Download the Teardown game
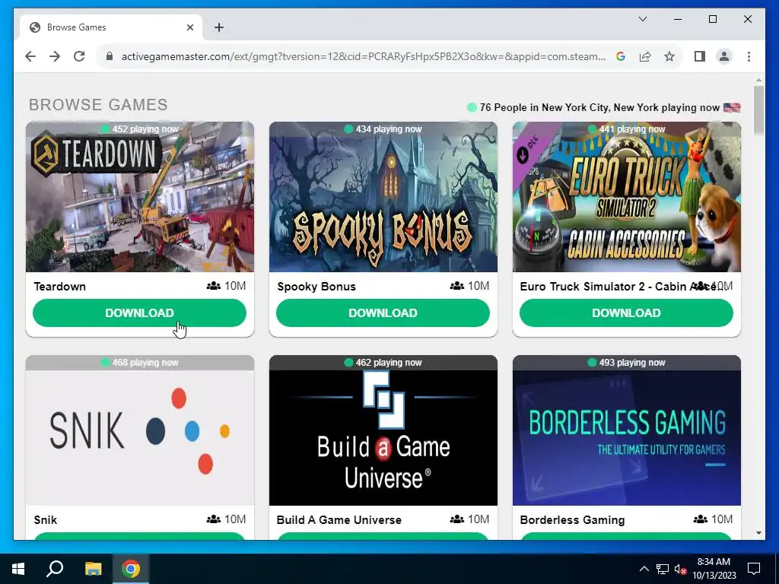 pyautogui.click(x=140, y=313)
